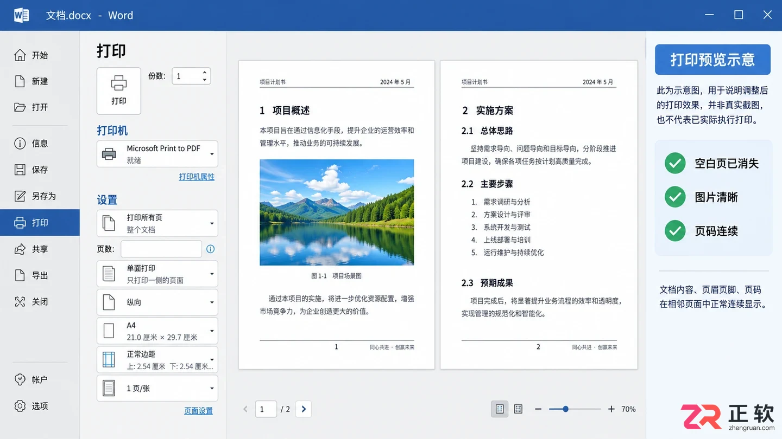Click the zoom in plus icon
The width and height of the screenshot is (782, 439).
[x=611, y=409]
